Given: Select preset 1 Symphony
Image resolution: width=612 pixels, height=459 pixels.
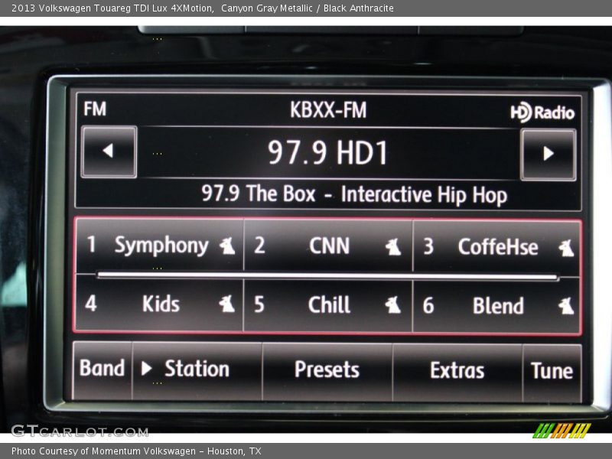Looking at the screenshot, I should point(160,246).
